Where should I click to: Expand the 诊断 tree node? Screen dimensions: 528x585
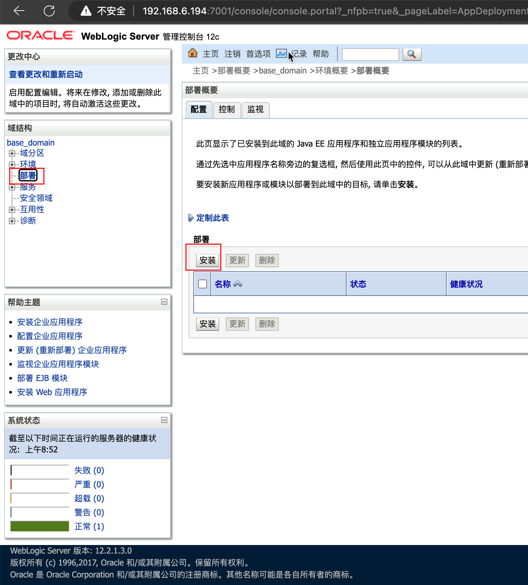(12, 221)
